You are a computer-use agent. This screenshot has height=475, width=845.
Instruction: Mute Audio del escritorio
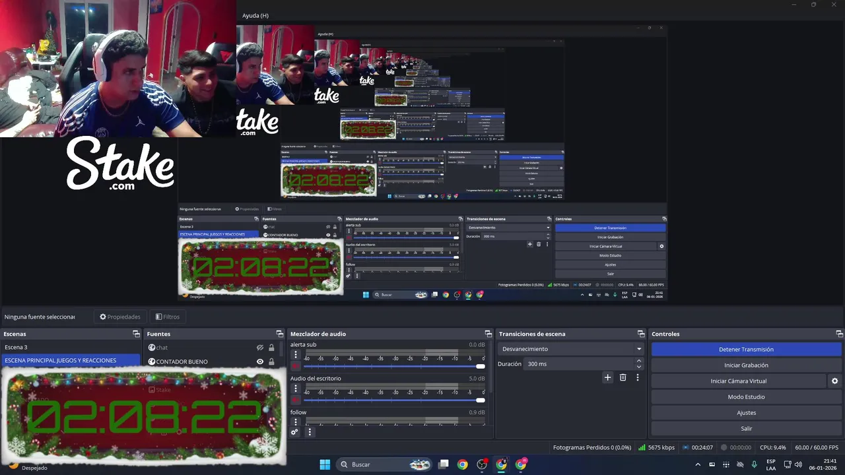[x=296, y=400]
